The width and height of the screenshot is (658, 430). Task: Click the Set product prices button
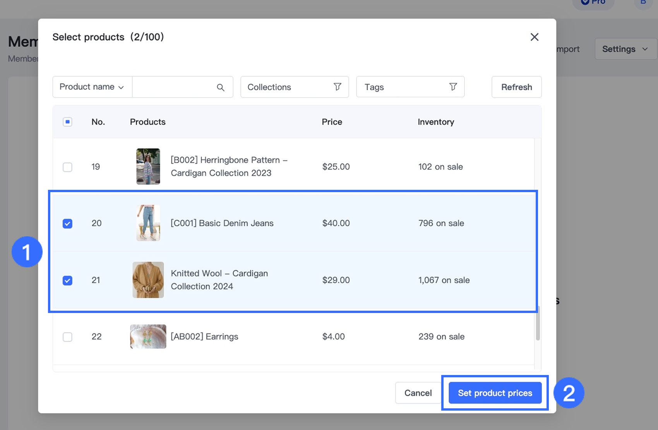point(495,393)
